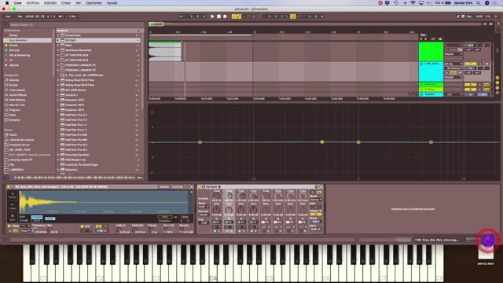Toggle the Simpler Filter on switch
503x283 pixels.
click(x=9, y=226)
